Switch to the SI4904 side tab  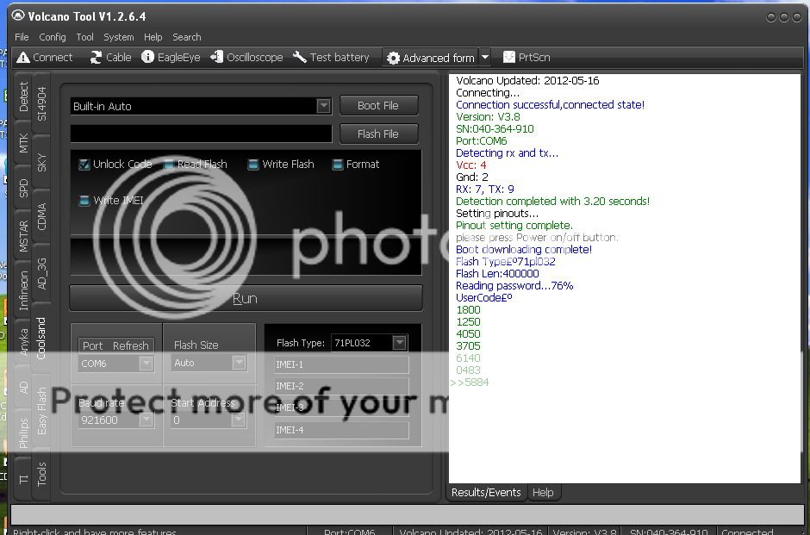41,103
